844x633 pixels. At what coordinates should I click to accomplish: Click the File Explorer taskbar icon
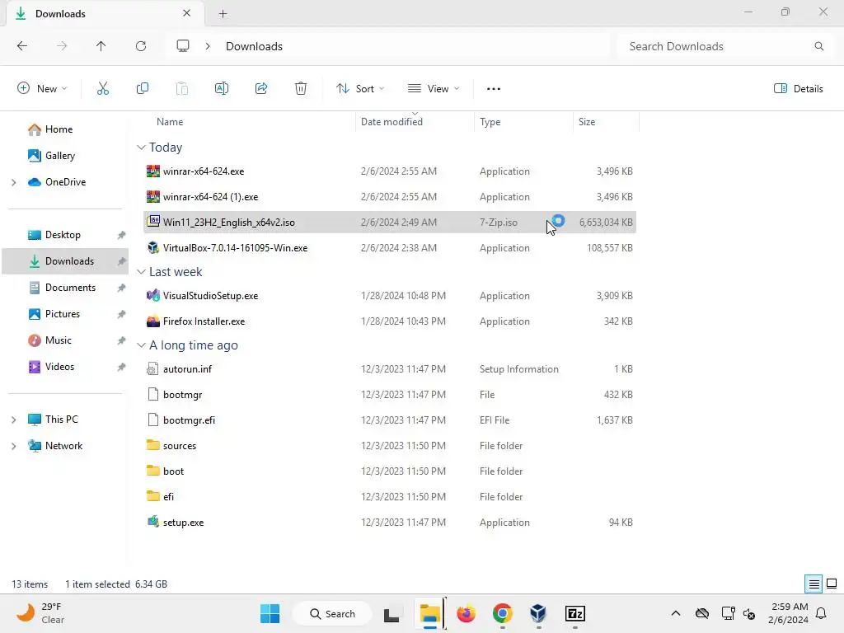coord(430,613)
